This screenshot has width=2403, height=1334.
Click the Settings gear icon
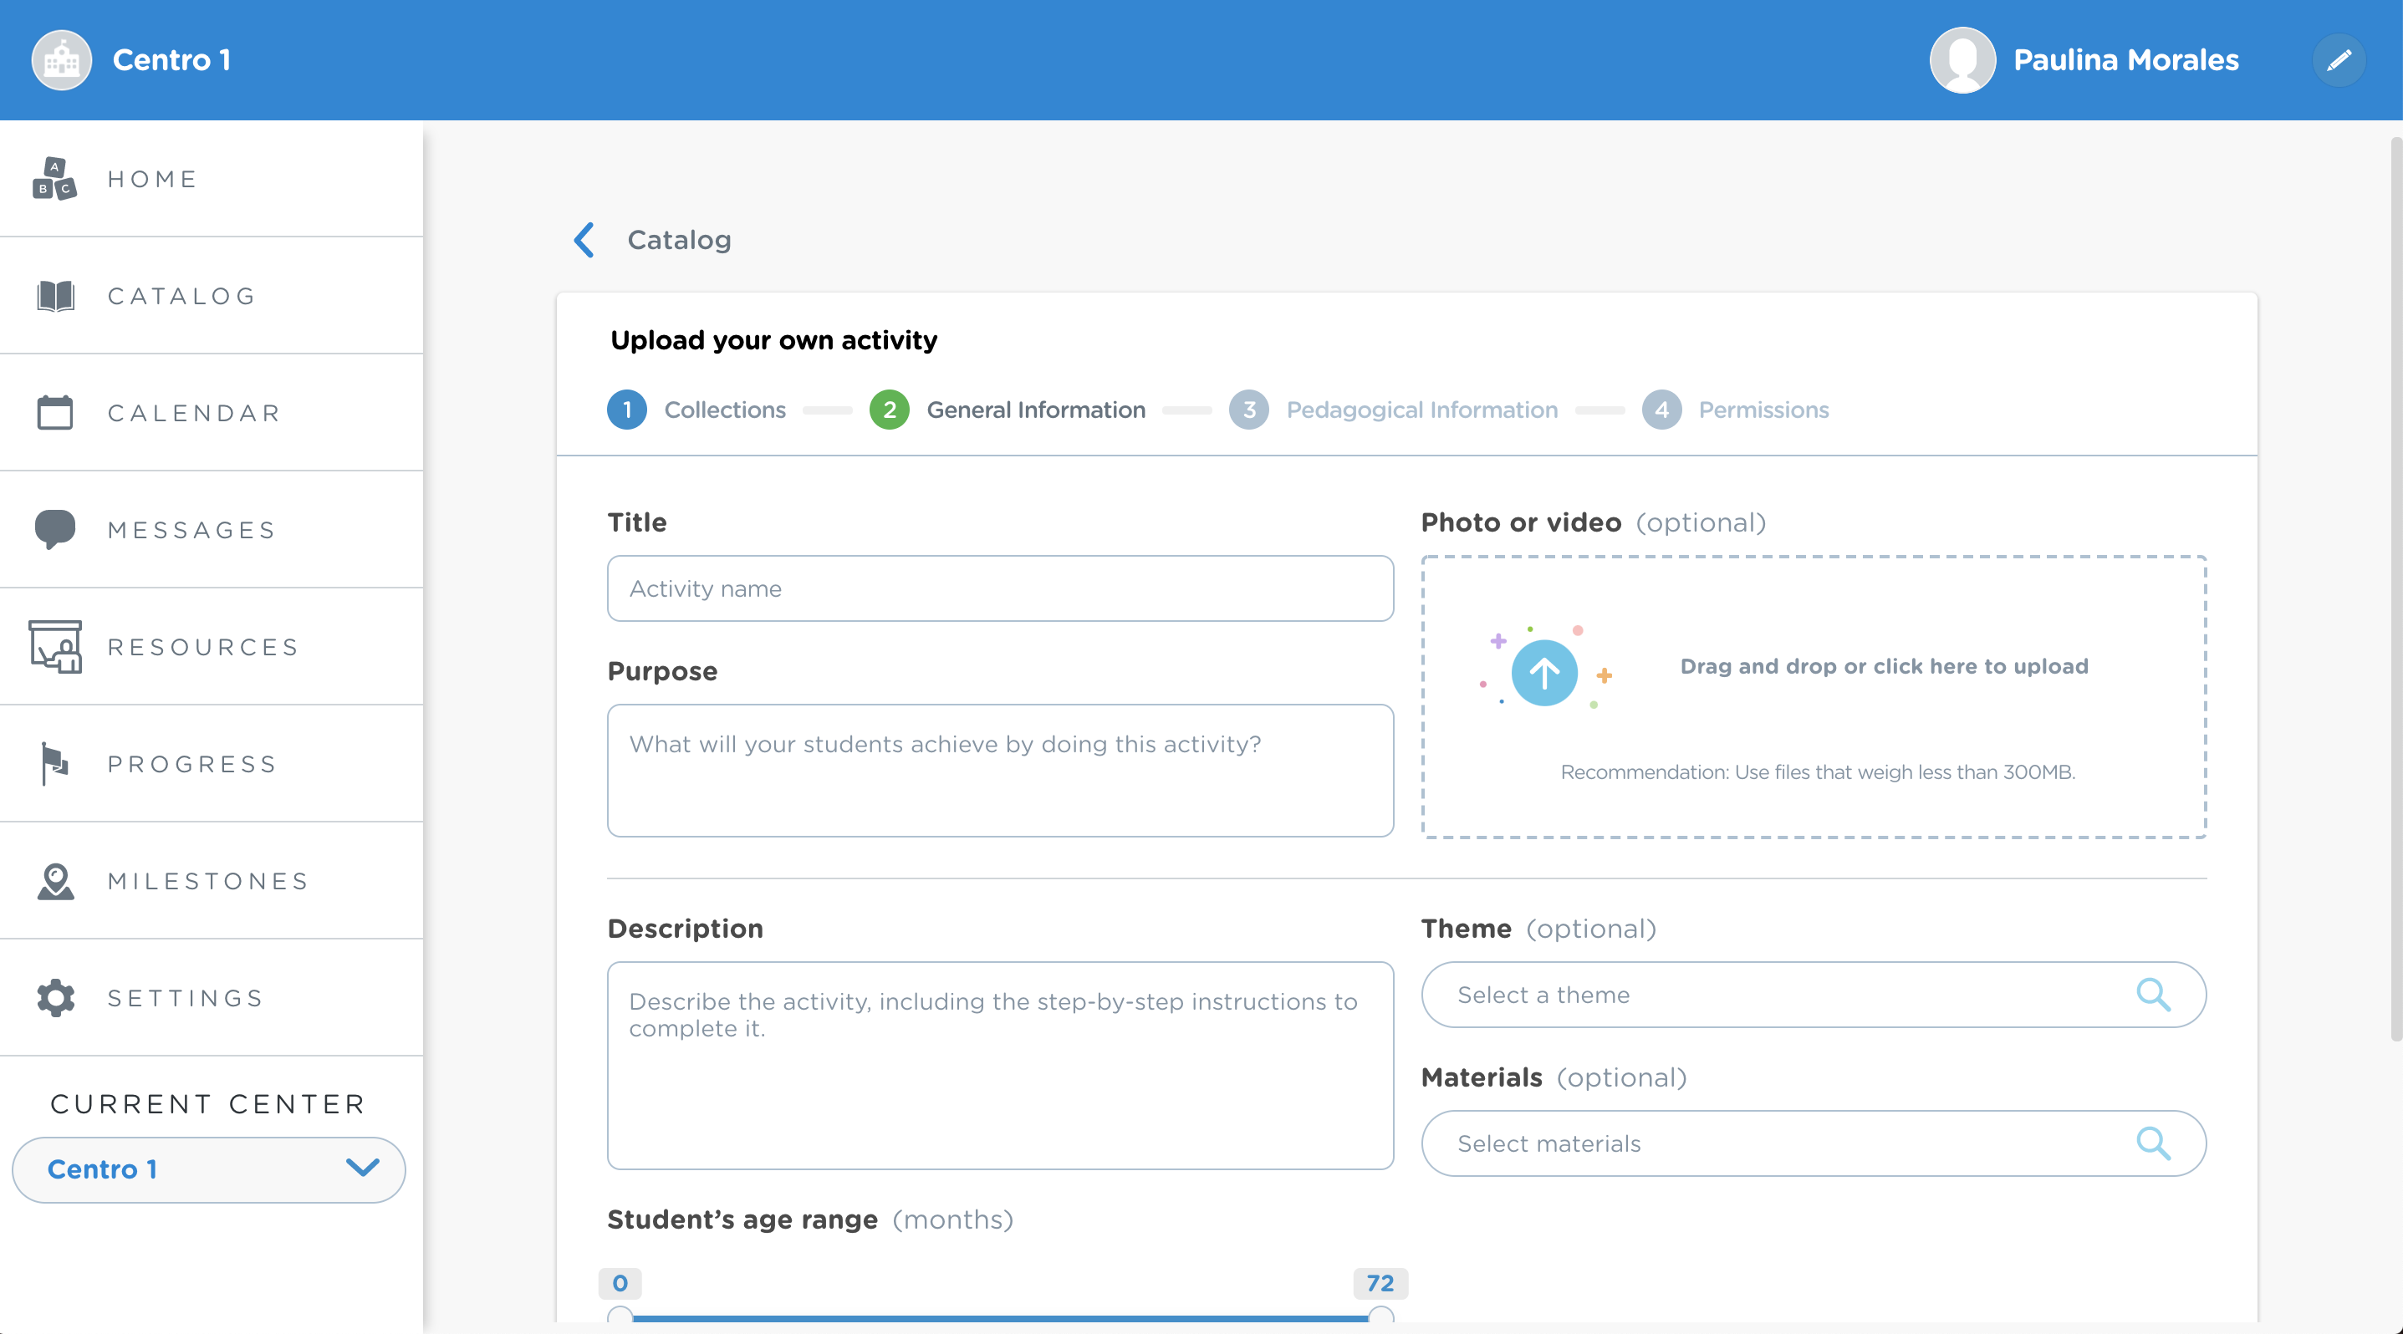[55, 997]
